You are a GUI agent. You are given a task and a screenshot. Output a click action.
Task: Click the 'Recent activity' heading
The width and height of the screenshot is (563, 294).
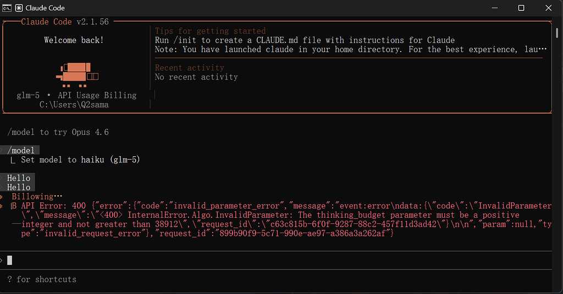[x=189, y=67]
